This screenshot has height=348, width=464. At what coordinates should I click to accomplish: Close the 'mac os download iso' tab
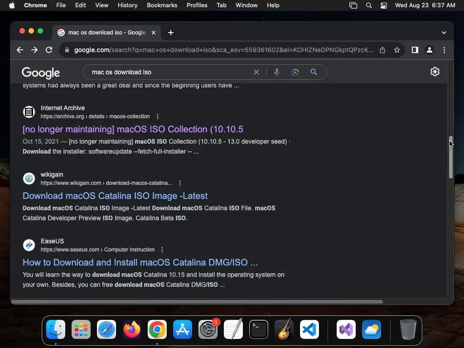point(154,33)
